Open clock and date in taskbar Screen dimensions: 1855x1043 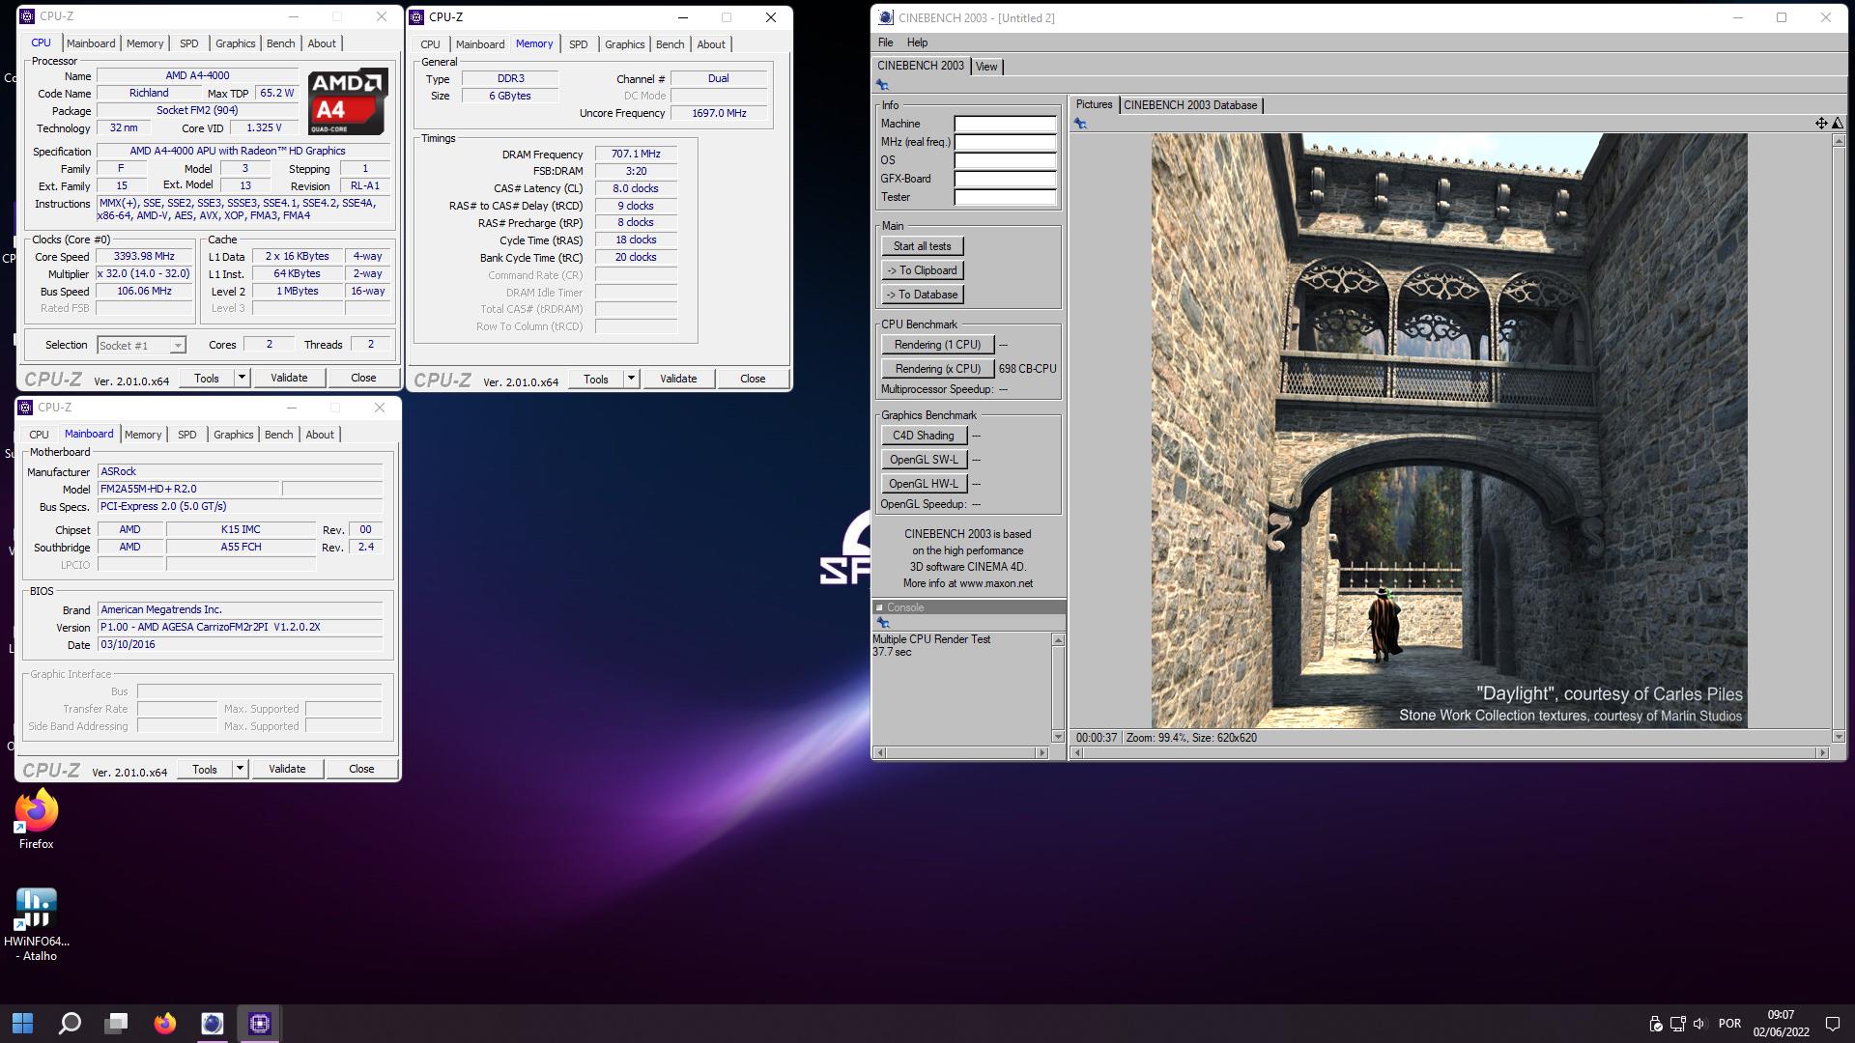[1781, 1023]
